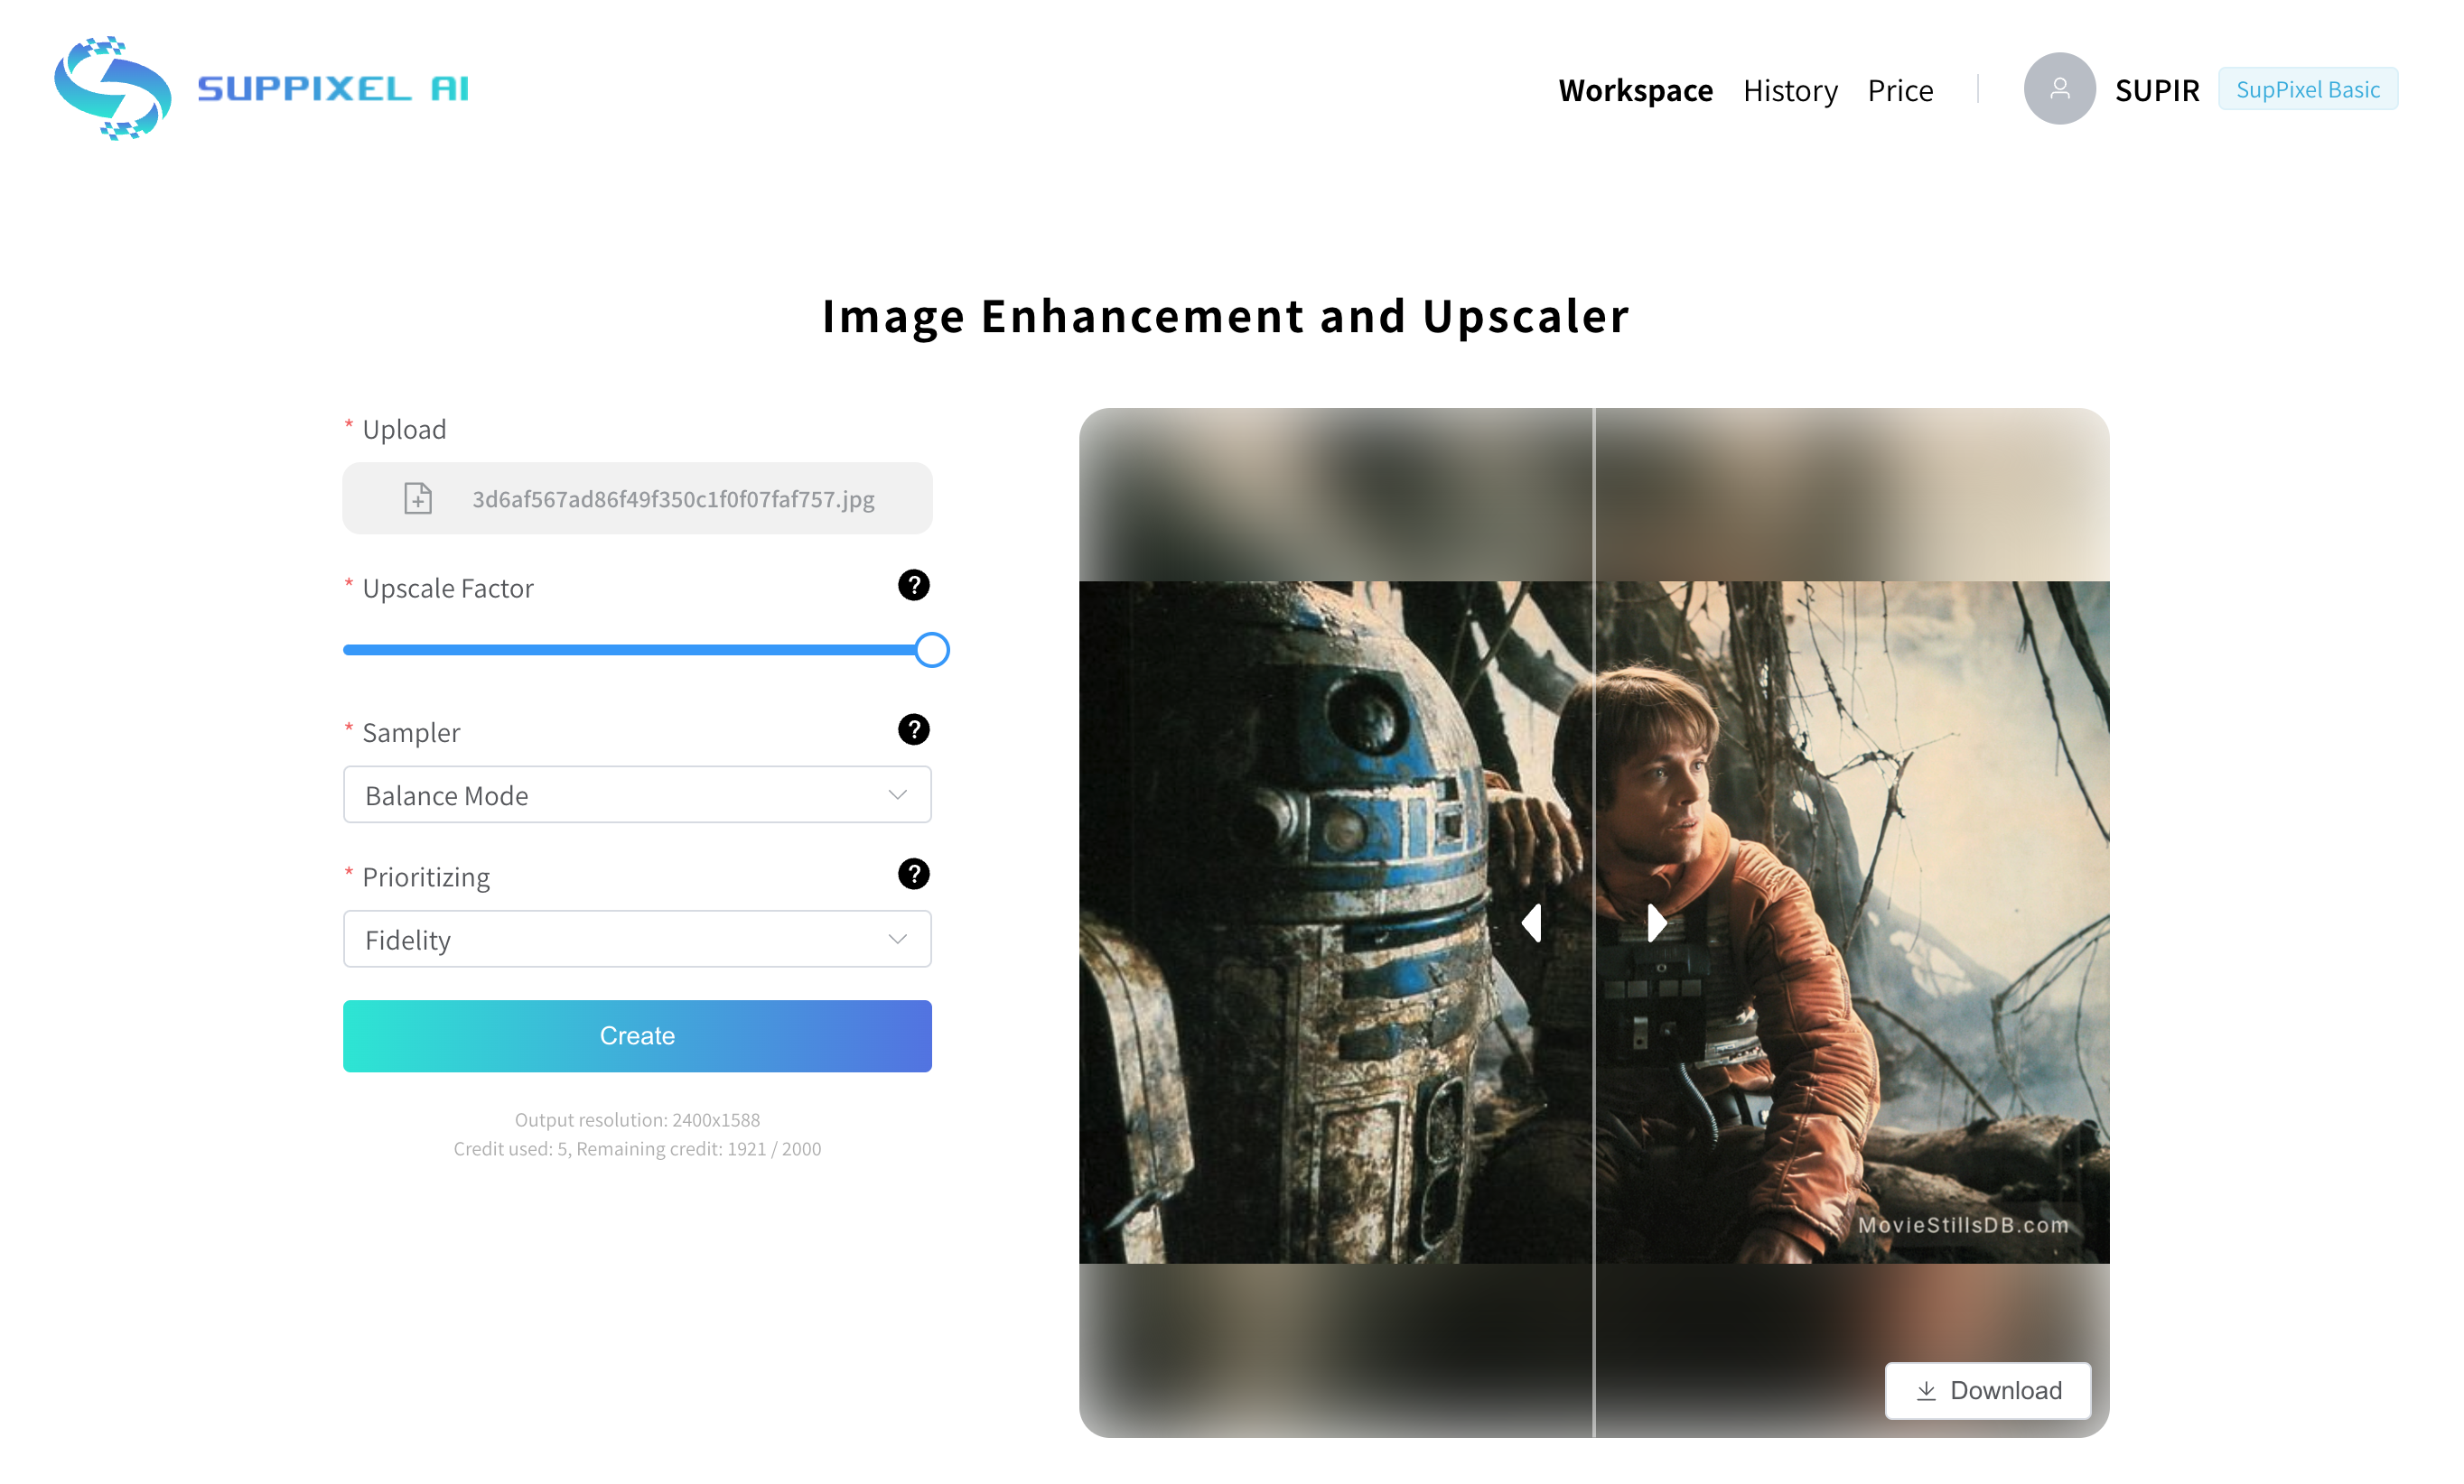Click right arrow on comparison divider
This screenshot has height=1484, width=2464.
coord(1656,923)
